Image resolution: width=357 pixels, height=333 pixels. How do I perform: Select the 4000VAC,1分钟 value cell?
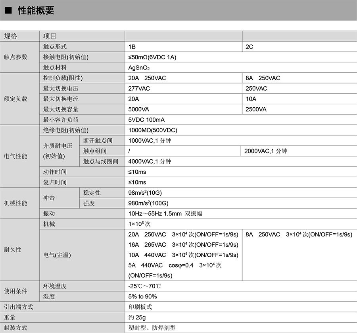(x=150, y=161)
